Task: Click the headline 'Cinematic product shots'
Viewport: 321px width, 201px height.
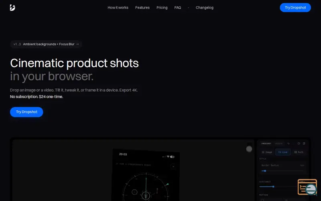Action: pos(74,63)
